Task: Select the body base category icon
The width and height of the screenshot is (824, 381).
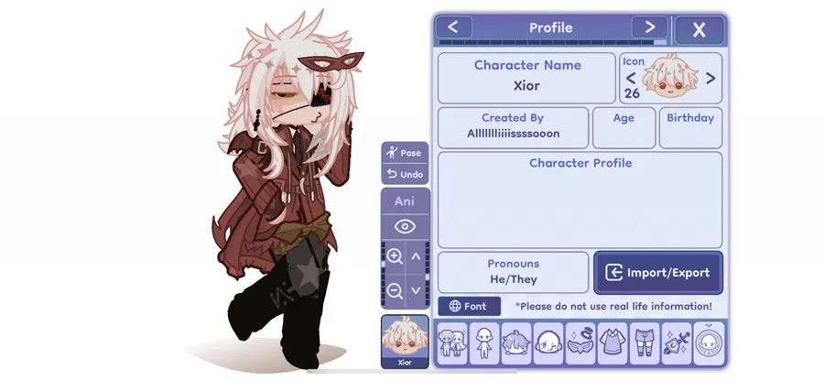Action: (484, 343)
